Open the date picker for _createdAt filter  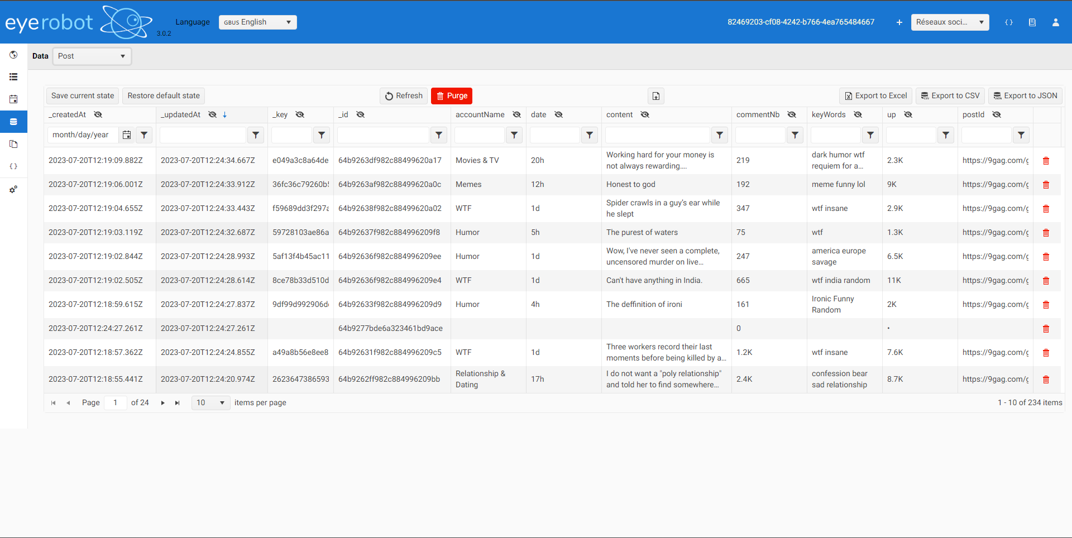click(x=127, y=134)
